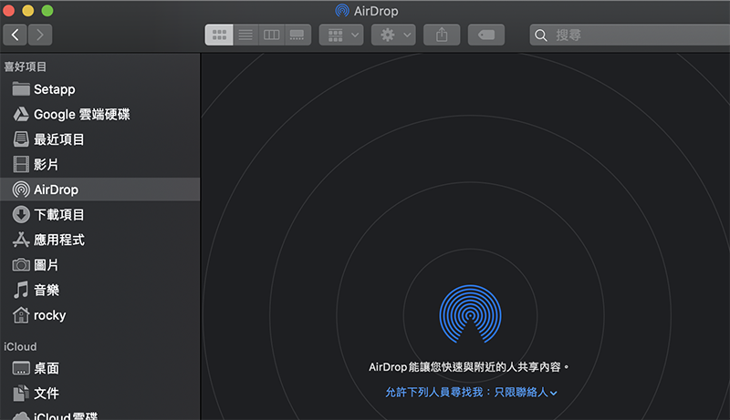Select Google 雲端硬碟 in sidebar
This screenshot has height=420, width=730.
tap(100, 114)
